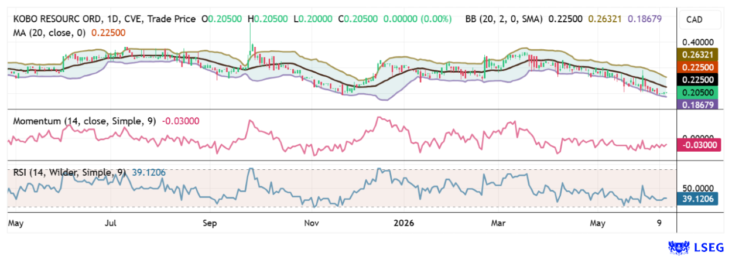The image size is (732, 256).
Task: Click the Mar time axis label
Action: point(498,223)
